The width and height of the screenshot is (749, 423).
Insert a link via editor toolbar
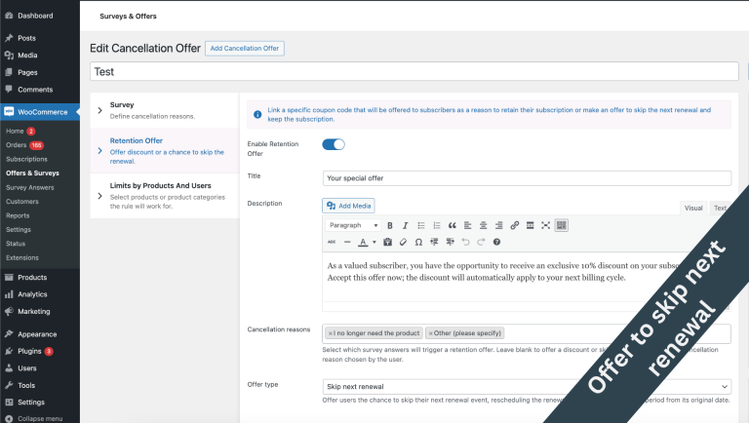point(515,225)
